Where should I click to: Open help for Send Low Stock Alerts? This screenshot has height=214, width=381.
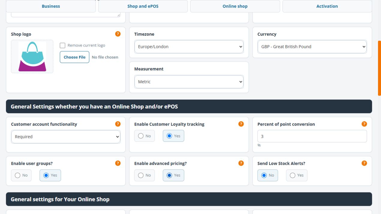coord(364,163)
